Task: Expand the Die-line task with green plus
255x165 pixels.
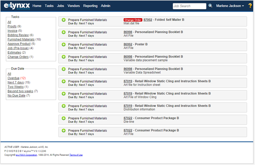Action: click(64, 118)
